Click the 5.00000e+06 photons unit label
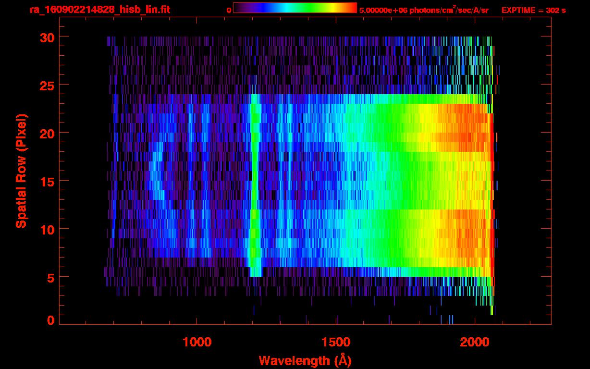Screen dimensions: 590x369 click(424, 10)
